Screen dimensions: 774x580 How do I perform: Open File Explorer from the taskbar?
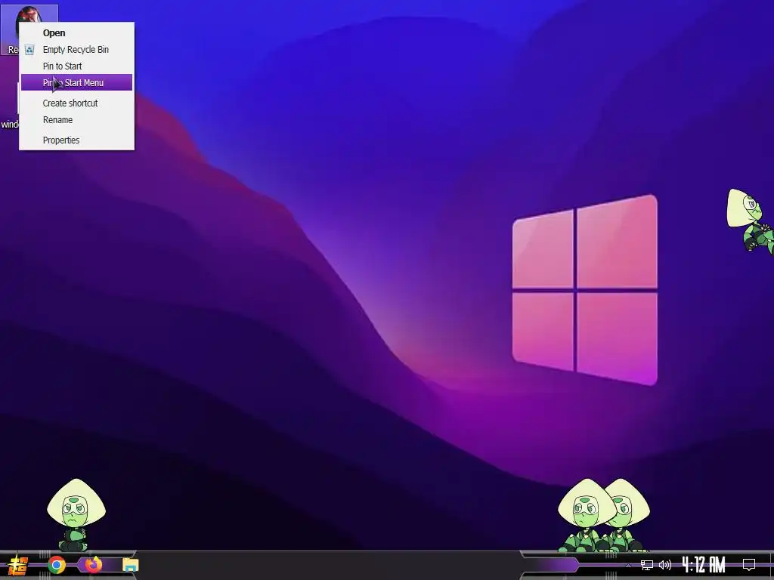[x=131, y=565]
